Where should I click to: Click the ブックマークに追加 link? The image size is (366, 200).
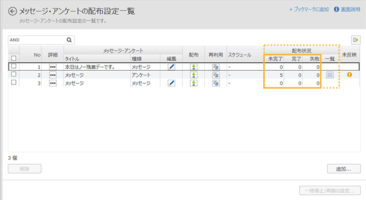click(309, 9)
